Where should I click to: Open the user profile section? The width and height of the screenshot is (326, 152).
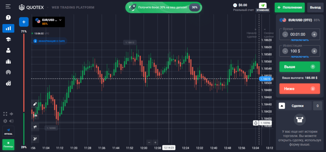(8, 50)
